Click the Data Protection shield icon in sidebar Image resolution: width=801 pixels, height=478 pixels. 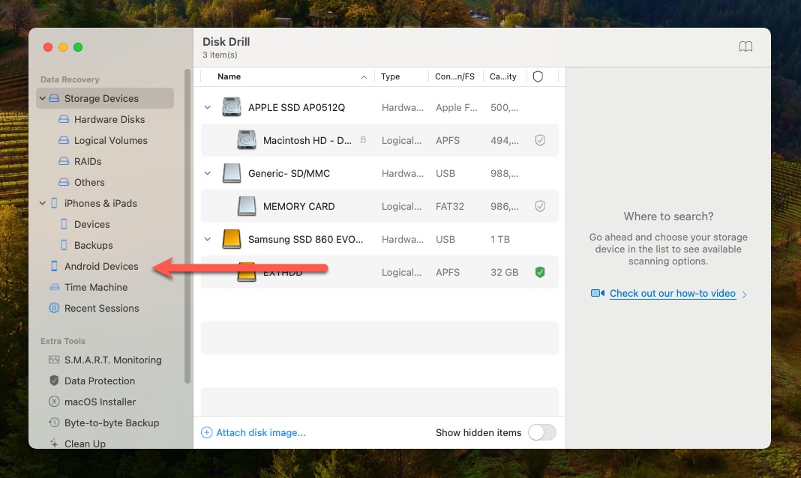coord(54,381)
